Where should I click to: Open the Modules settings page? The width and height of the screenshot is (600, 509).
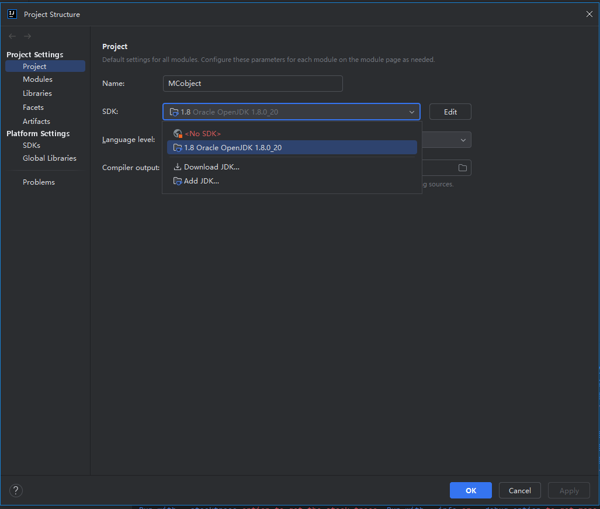tap(37, 79)
